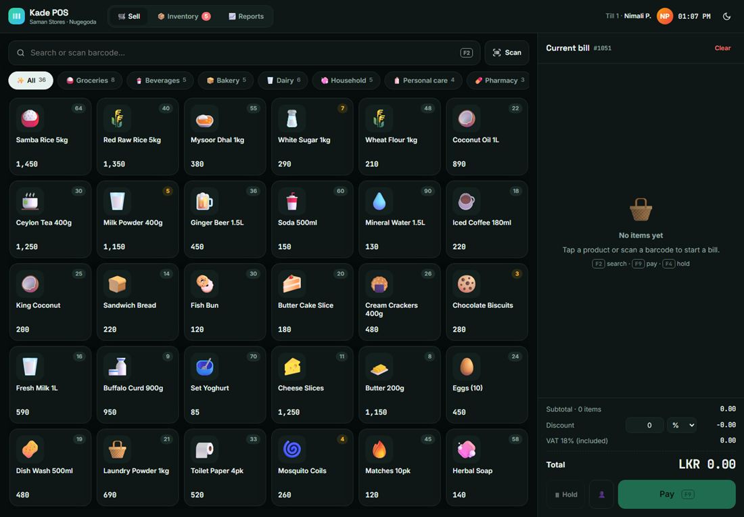Click the Eggs (10) egg icon
Screen dimensions: 744x517
click(467, 366)
